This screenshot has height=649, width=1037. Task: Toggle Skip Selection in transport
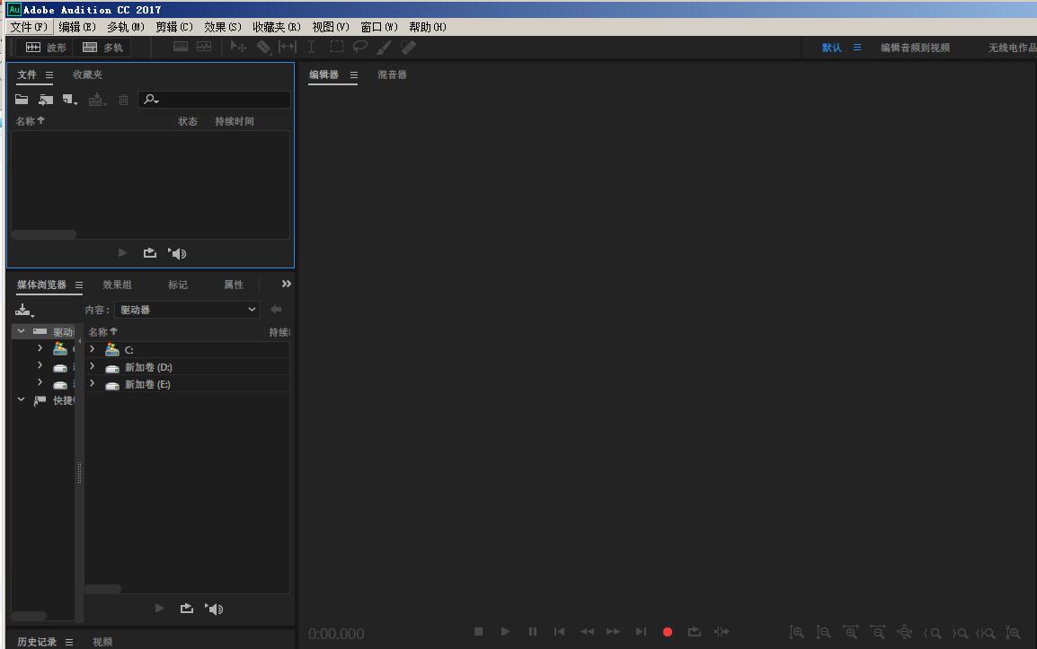722,632
